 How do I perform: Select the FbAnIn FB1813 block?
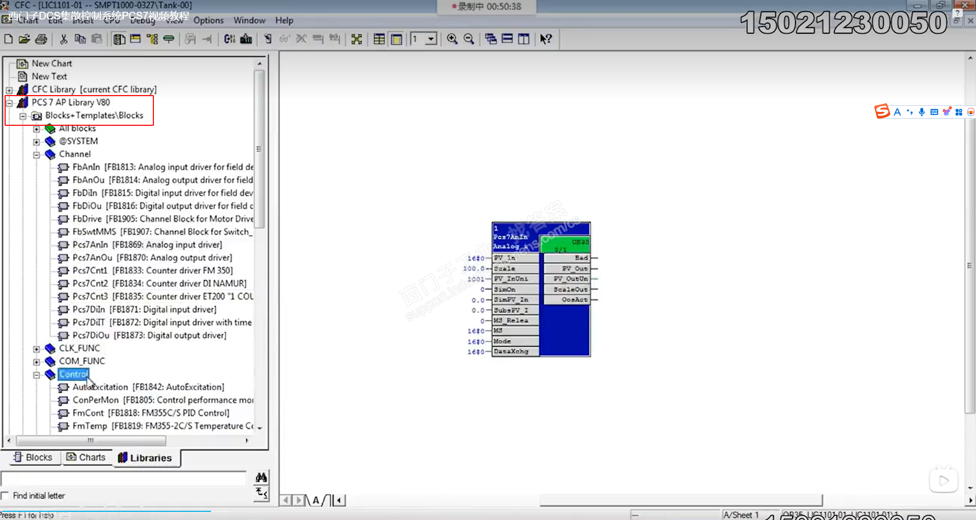tap(163, 167)
